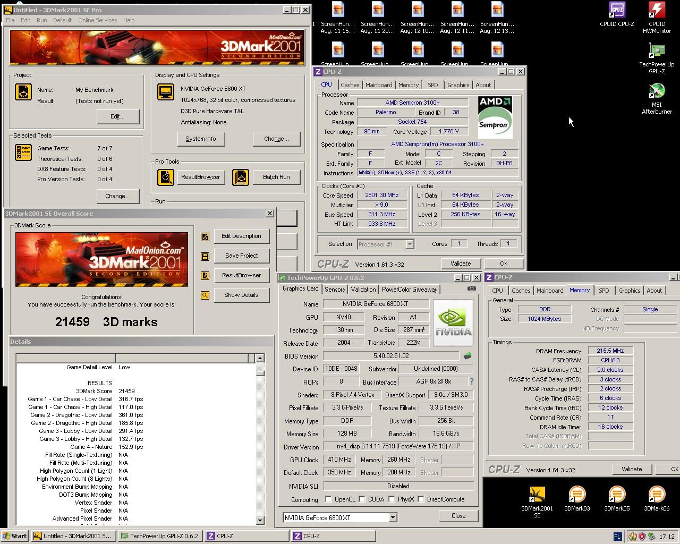The image size is (680, 544).
Task: Open the ScreenHun Aug. 12 13 file icon
Action: point(497,18)
